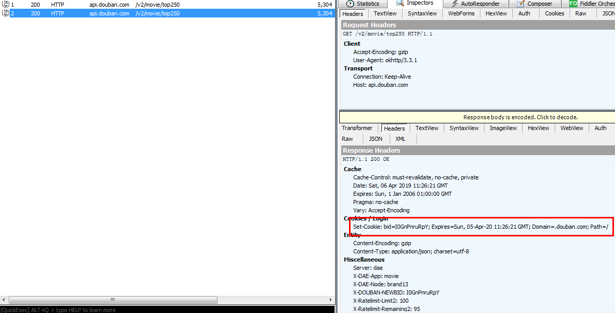Click the Connection: Keep-Alive header

point(382,76)
